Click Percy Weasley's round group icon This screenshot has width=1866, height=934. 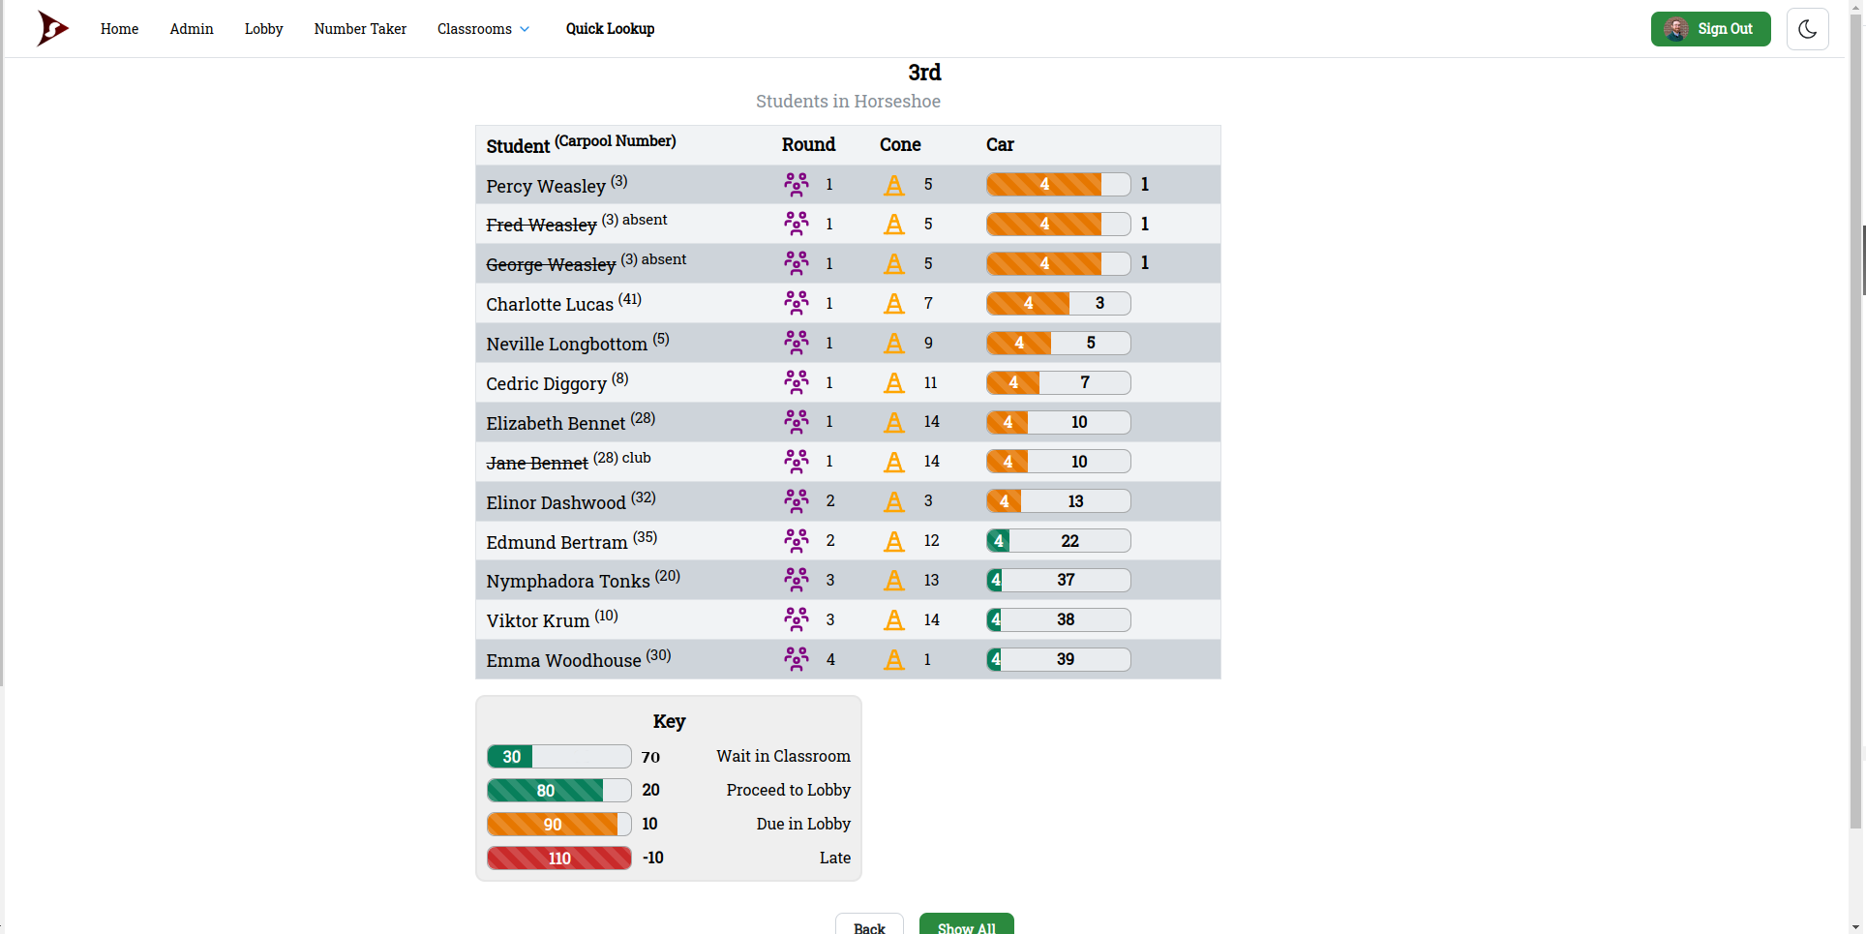(797, 185)
